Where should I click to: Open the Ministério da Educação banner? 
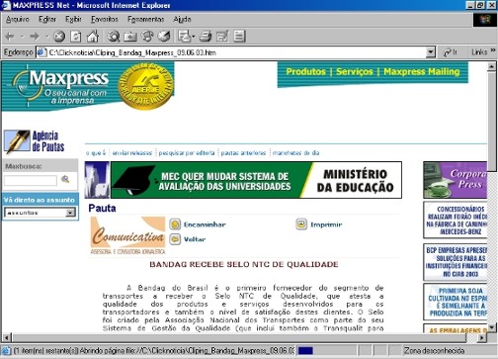[x=256, y=180]
